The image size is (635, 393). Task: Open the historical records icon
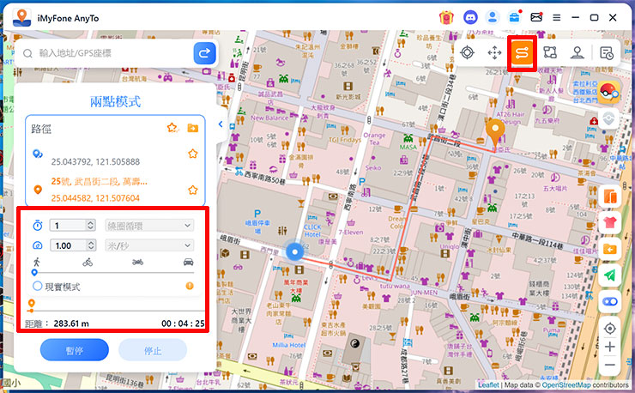click(x=607, y=53)
